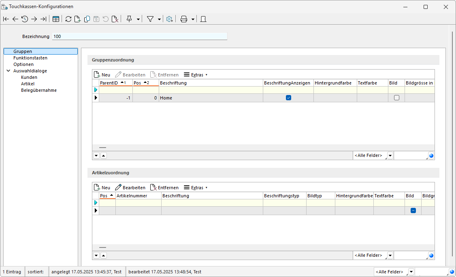Screen dimensions: 456x277
Task: Uncheck BeschriftungAnzeigen for Home row
Action: pos(288,98)
